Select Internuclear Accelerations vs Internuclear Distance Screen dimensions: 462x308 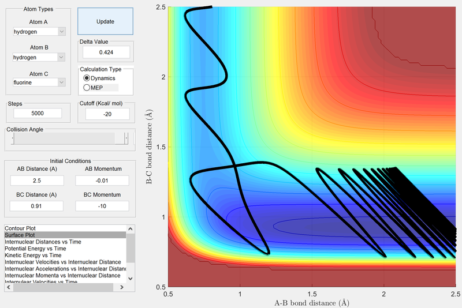(65, 269)
